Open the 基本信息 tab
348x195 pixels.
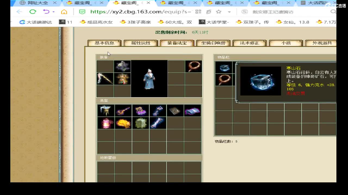coord(104,43)
